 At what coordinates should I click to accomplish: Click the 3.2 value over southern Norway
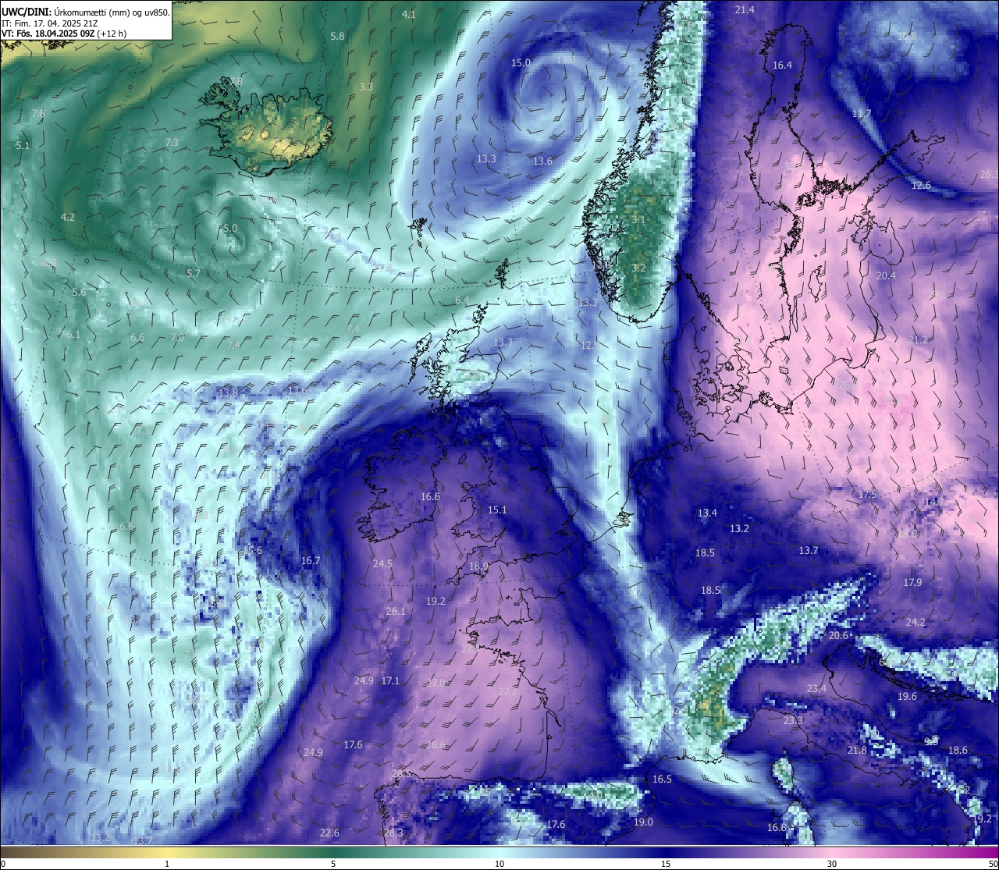tap(638, 268)
